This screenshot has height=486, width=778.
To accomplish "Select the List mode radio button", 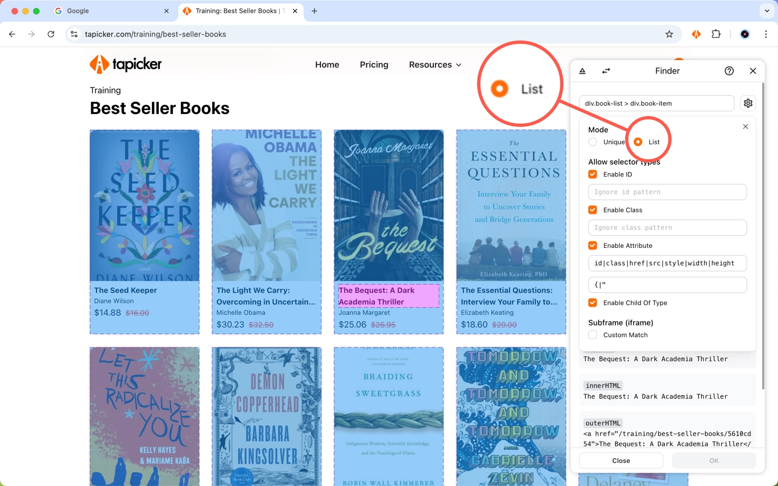I will 638,142.
